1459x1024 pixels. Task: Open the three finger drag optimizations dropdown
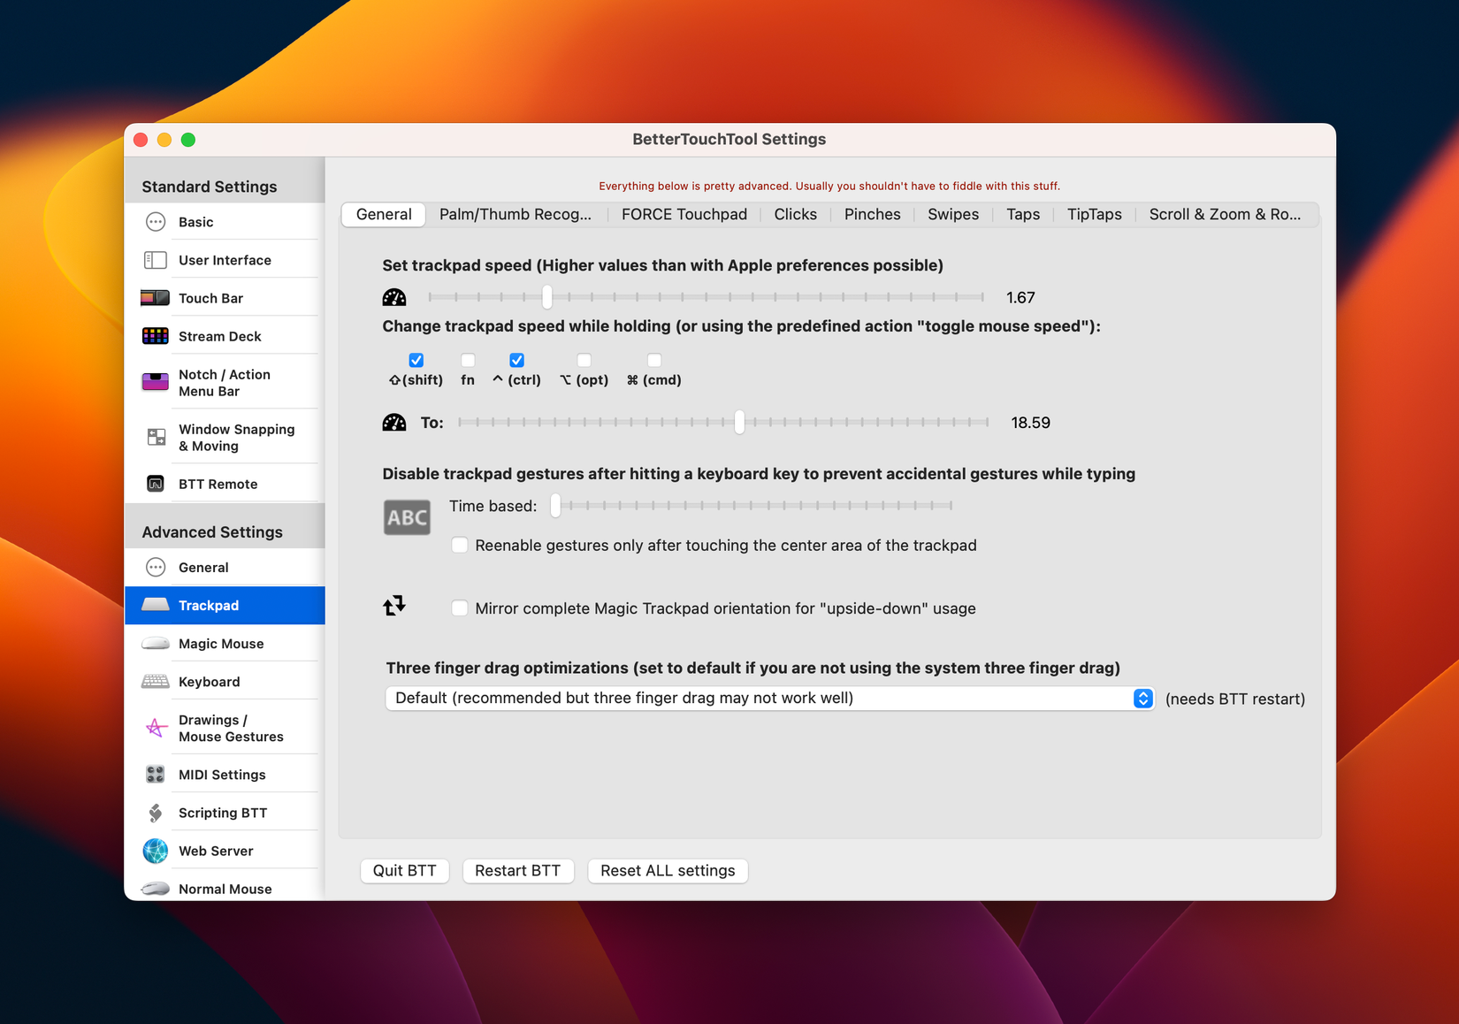click(770, 699)
